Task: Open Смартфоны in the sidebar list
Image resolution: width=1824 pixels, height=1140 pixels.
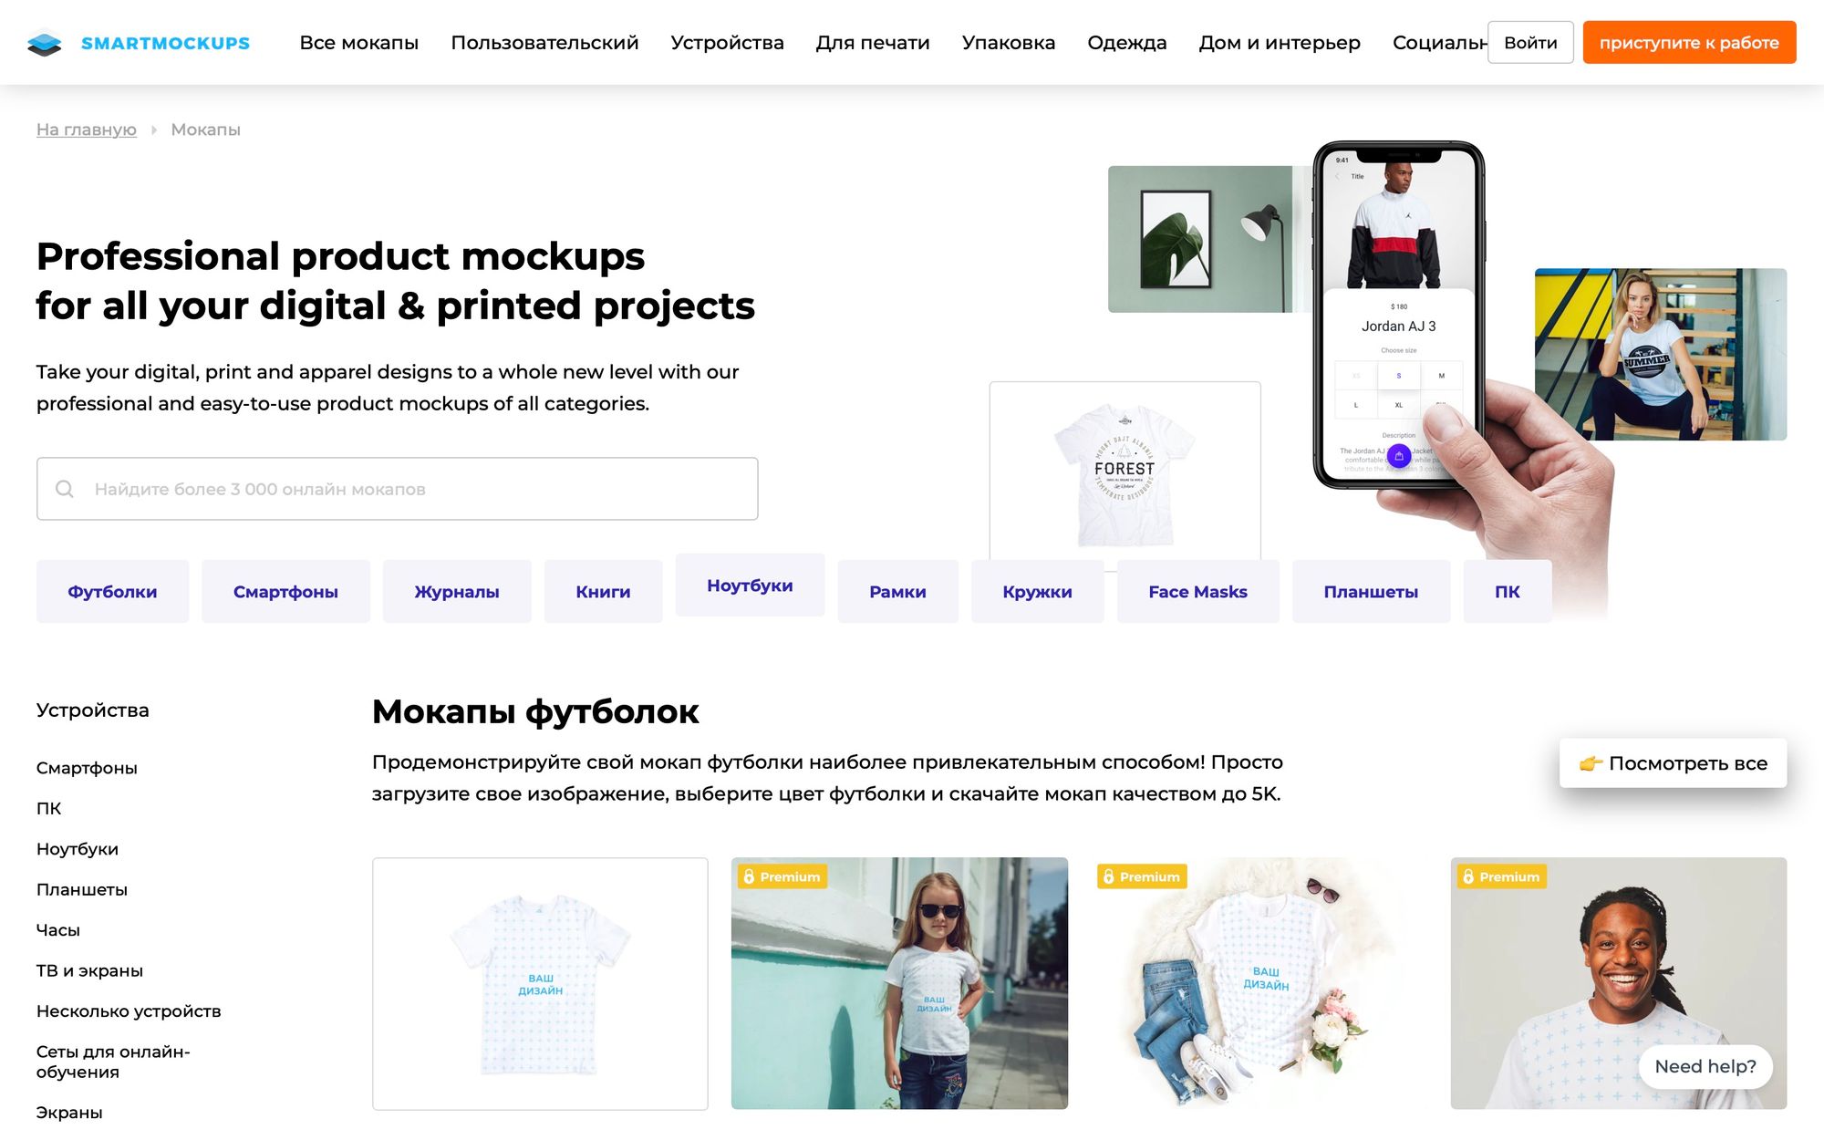Action: (x=87, y=768)
